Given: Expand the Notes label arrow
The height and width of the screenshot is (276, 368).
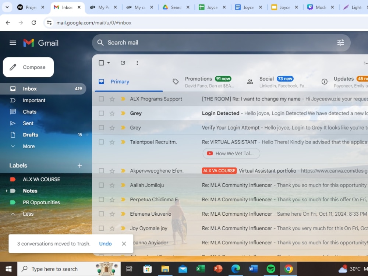Looking at the screenshot, I should tap(7, 191).
